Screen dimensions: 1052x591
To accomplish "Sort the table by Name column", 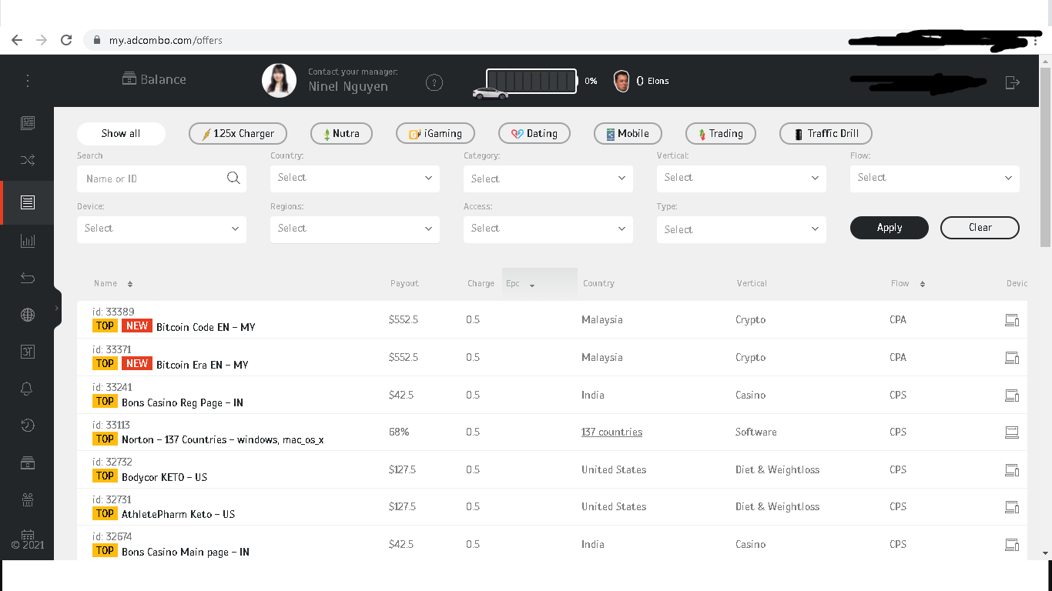I will 113,284.
